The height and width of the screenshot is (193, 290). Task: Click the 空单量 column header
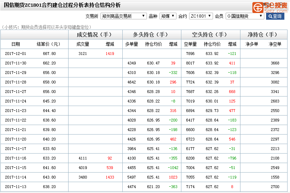pyautogui.click(x=190, y=44)
